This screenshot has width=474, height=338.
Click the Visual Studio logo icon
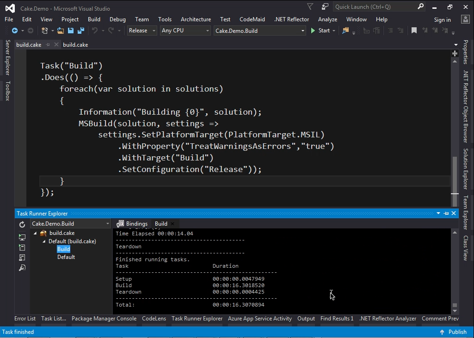pyautogui.click(x=10, y=8)
